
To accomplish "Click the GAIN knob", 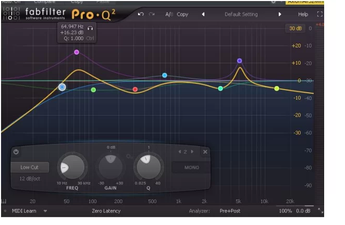I will tap(110, 167).
